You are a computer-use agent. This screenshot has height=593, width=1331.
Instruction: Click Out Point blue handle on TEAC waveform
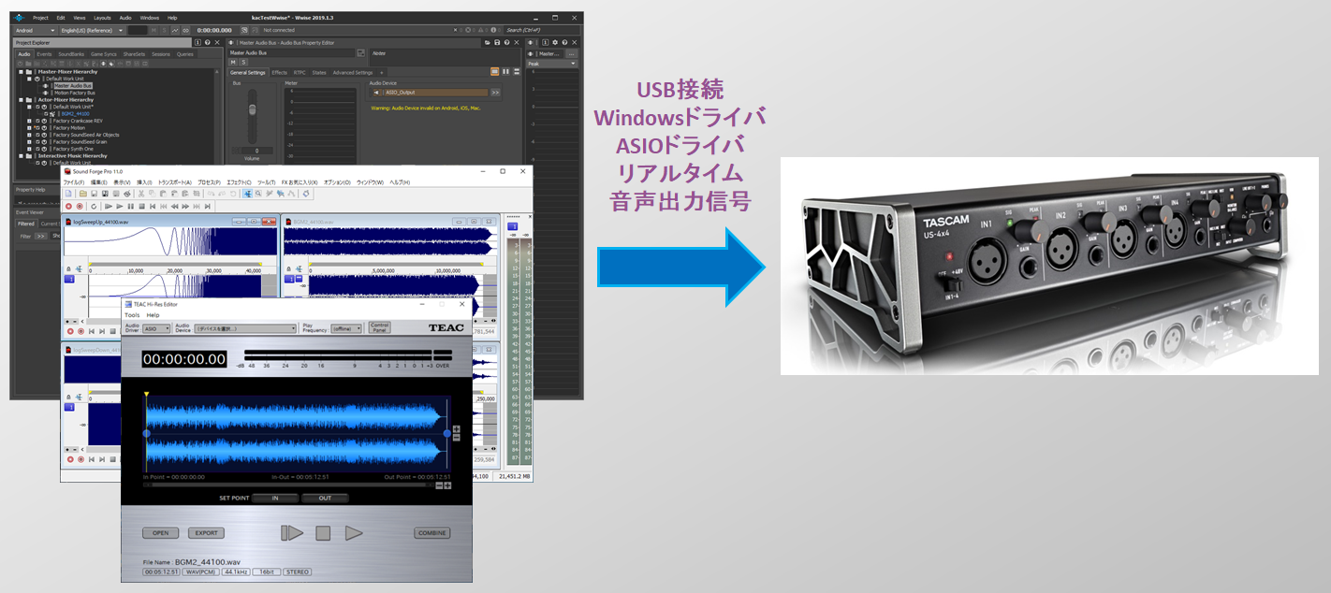447,433
